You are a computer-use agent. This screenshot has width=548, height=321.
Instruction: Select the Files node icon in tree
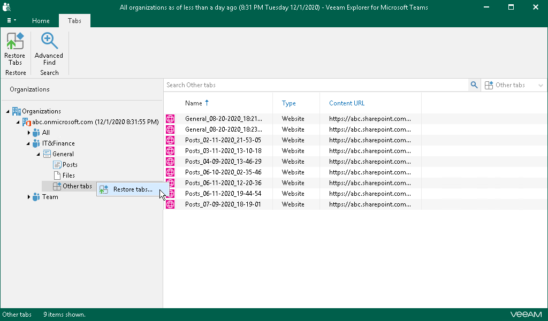coord(57,175)
